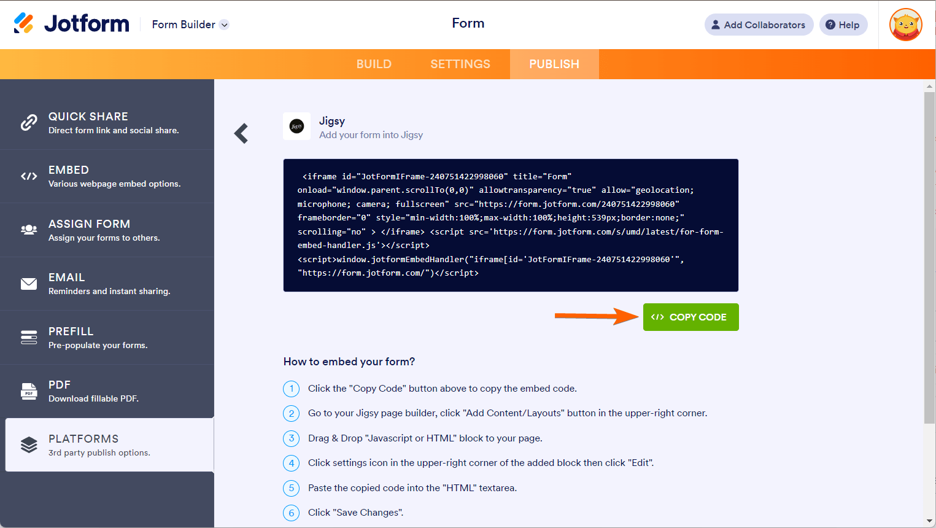Click the Prefill form icon
Viewport: 936px width, 528px height.
(29, 337)
